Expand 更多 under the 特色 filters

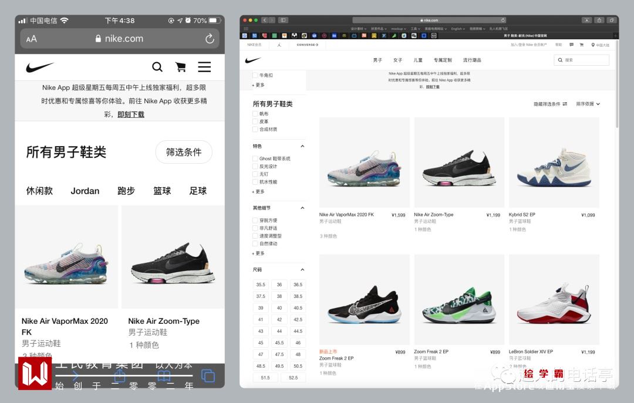[258, 192]
